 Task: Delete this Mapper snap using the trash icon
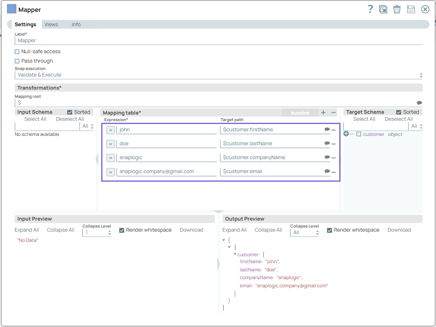[397, 9]
